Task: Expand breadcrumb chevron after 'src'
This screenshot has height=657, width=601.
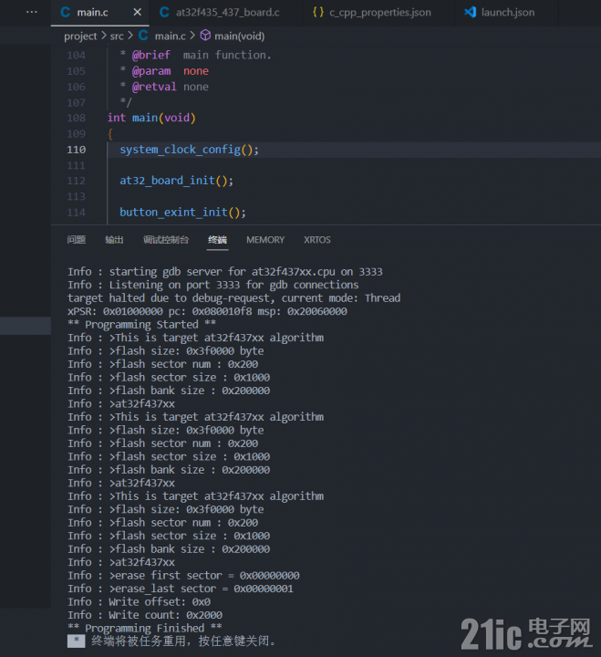Action: click(130, 36)
